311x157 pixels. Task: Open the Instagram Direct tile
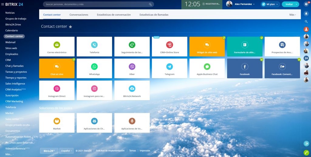(x=57, y=90)
